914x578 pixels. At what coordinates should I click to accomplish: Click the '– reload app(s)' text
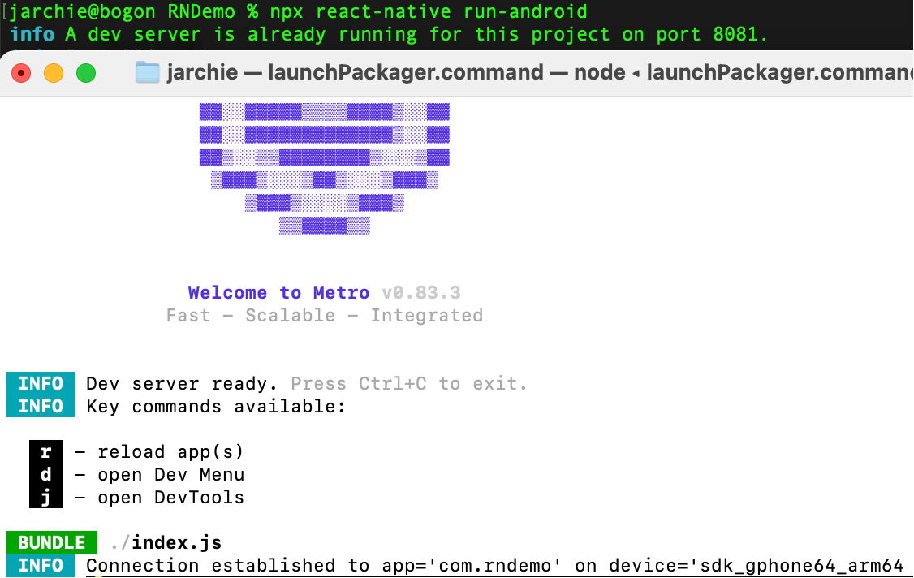[x=159, y=451]
